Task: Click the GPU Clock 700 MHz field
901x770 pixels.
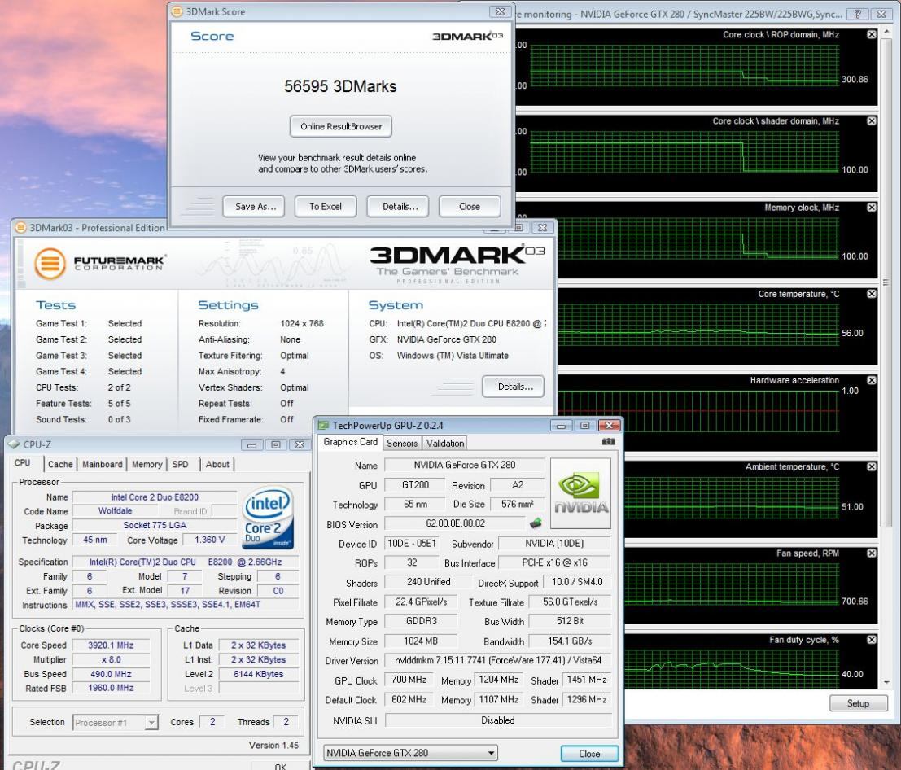Action: tap(409, 680)
